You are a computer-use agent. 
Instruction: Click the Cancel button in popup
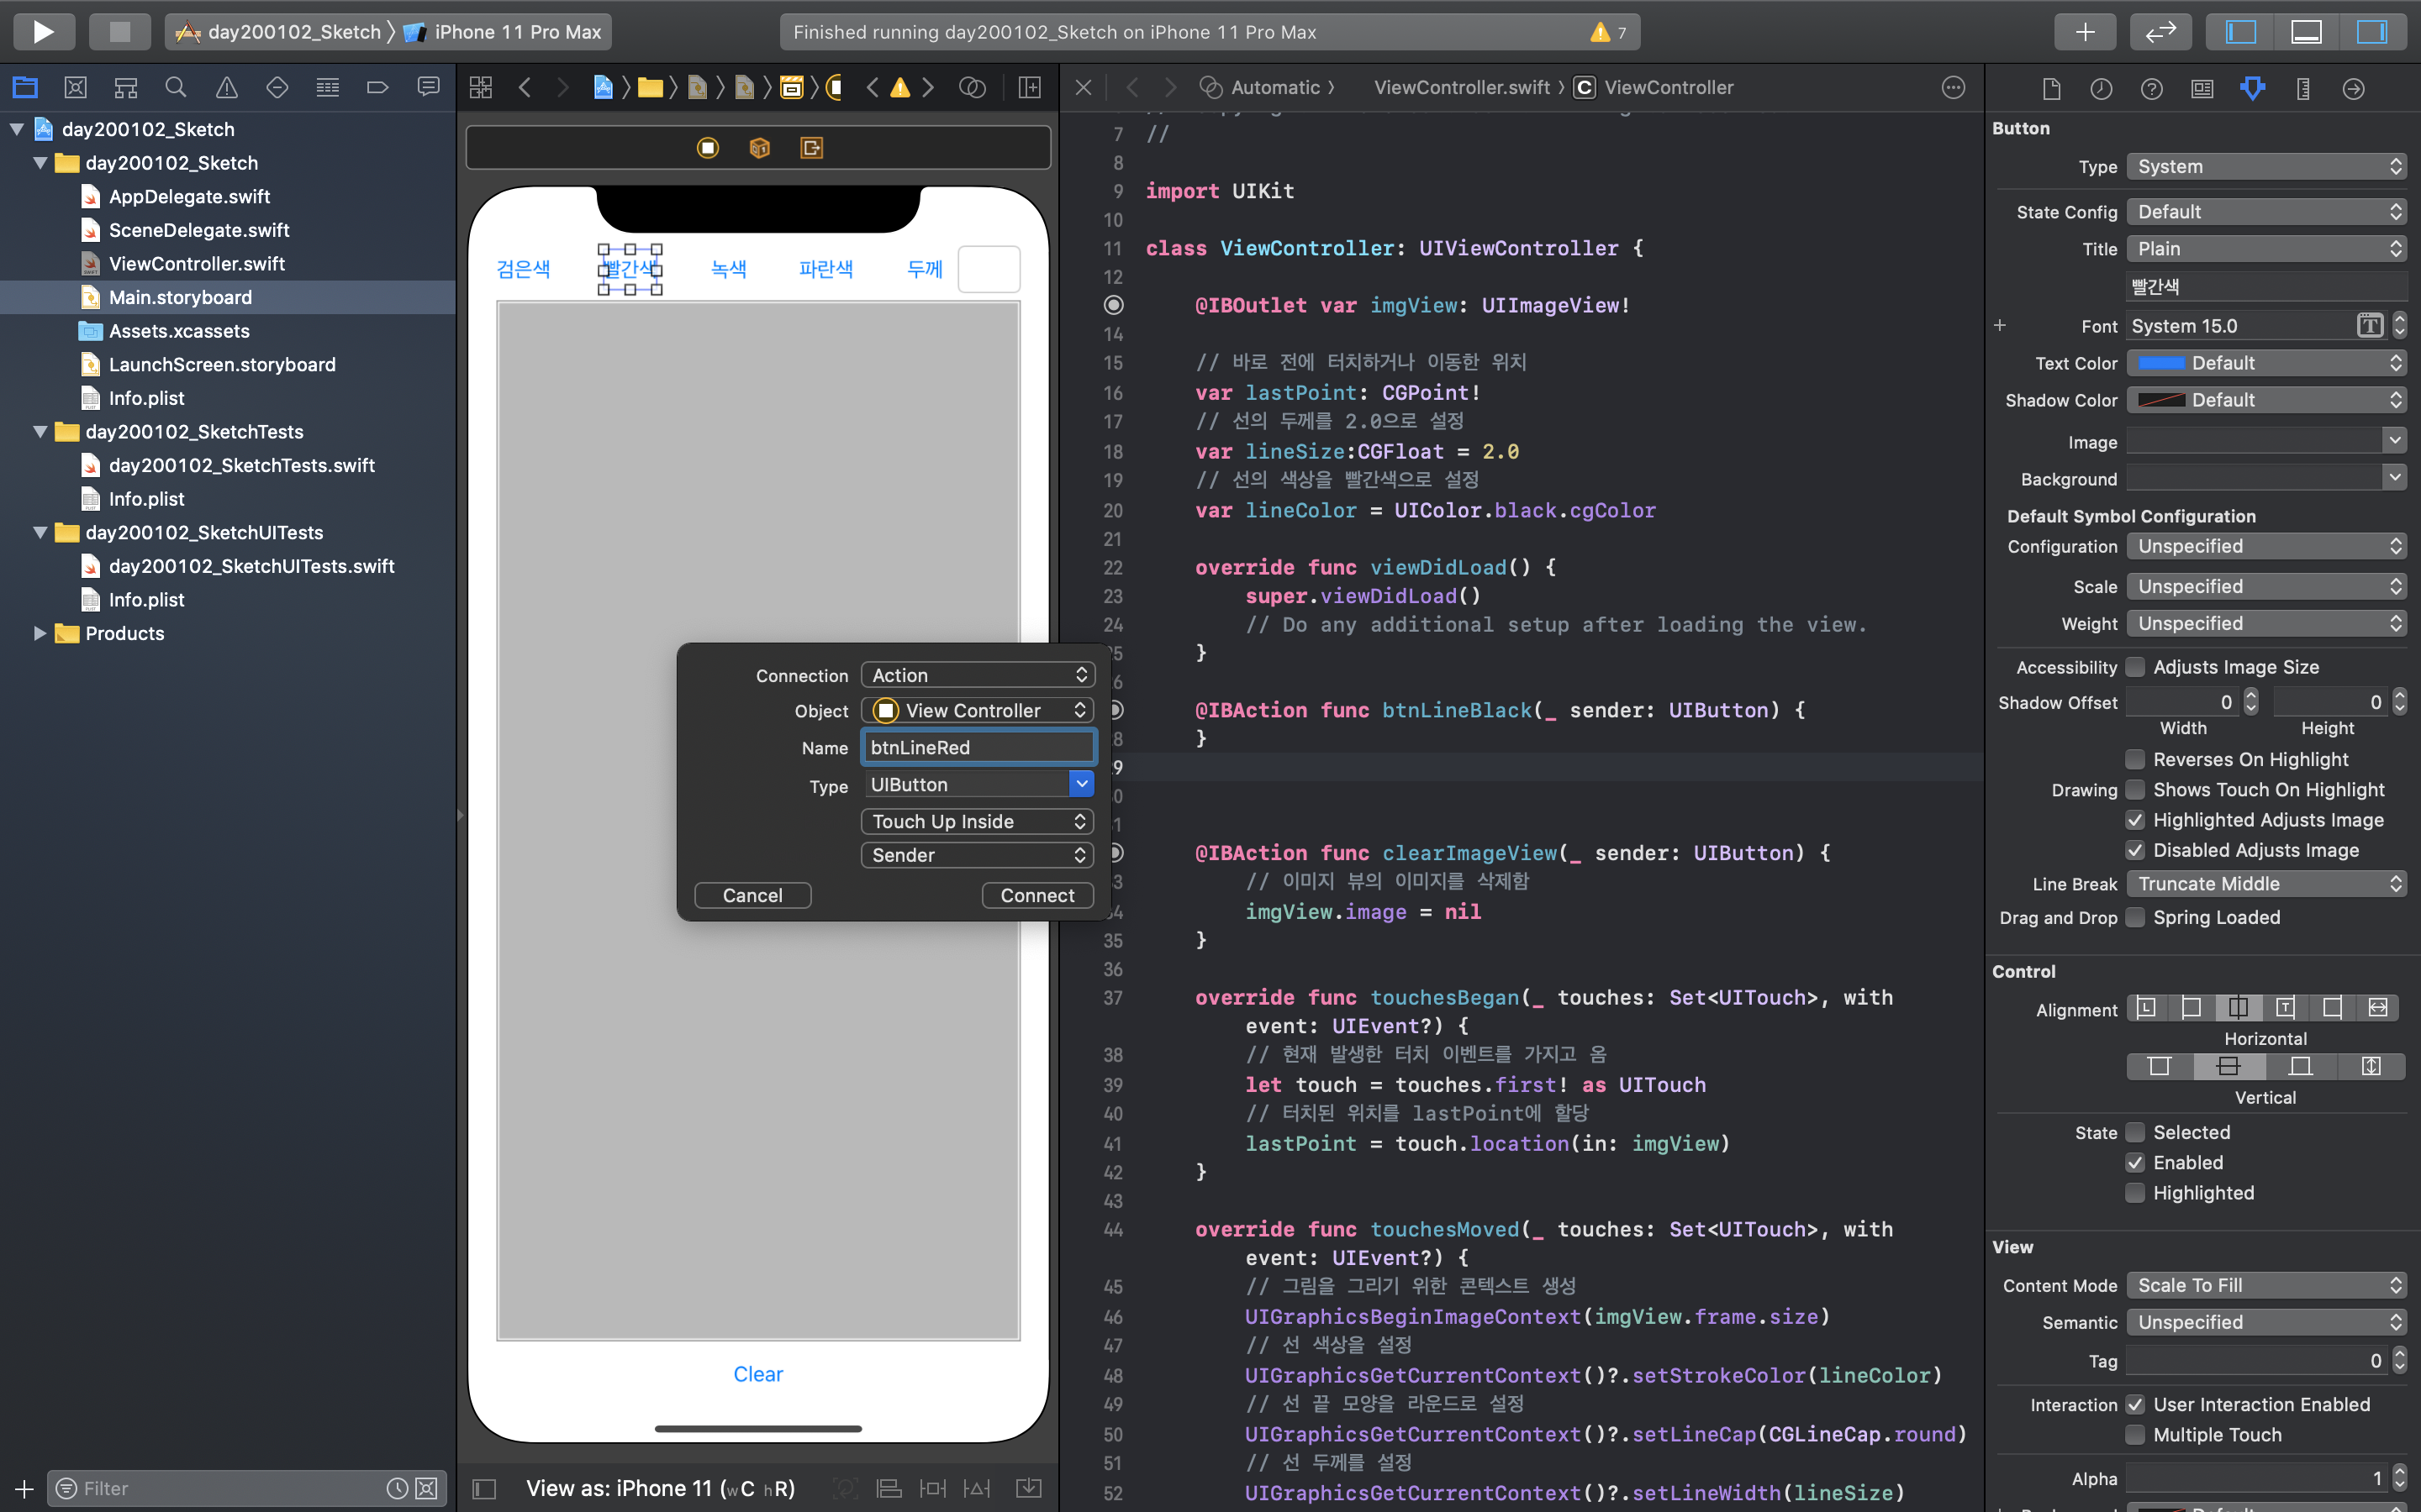[x=752, y=895]
